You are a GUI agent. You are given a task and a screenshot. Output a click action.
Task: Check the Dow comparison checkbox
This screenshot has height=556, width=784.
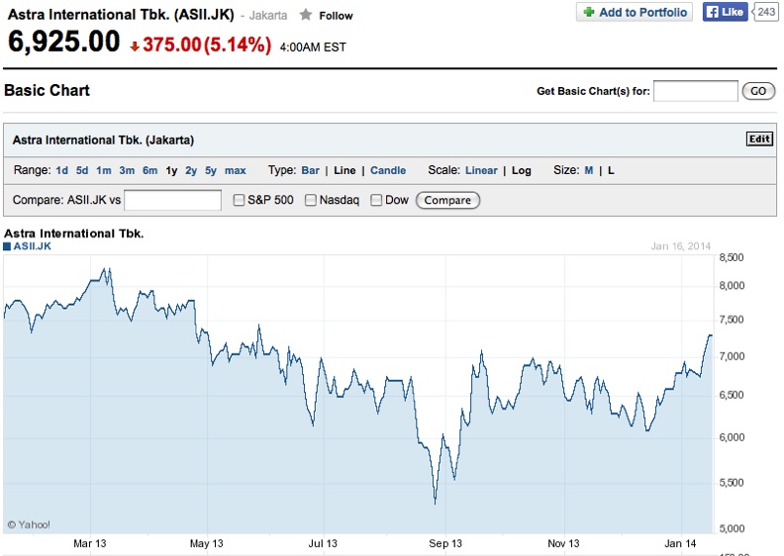tap(376, 200)
